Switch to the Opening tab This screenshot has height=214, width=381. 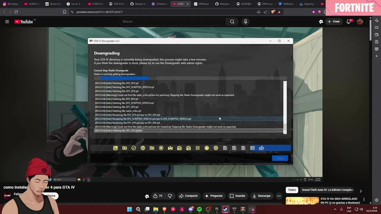click(308, 4)
